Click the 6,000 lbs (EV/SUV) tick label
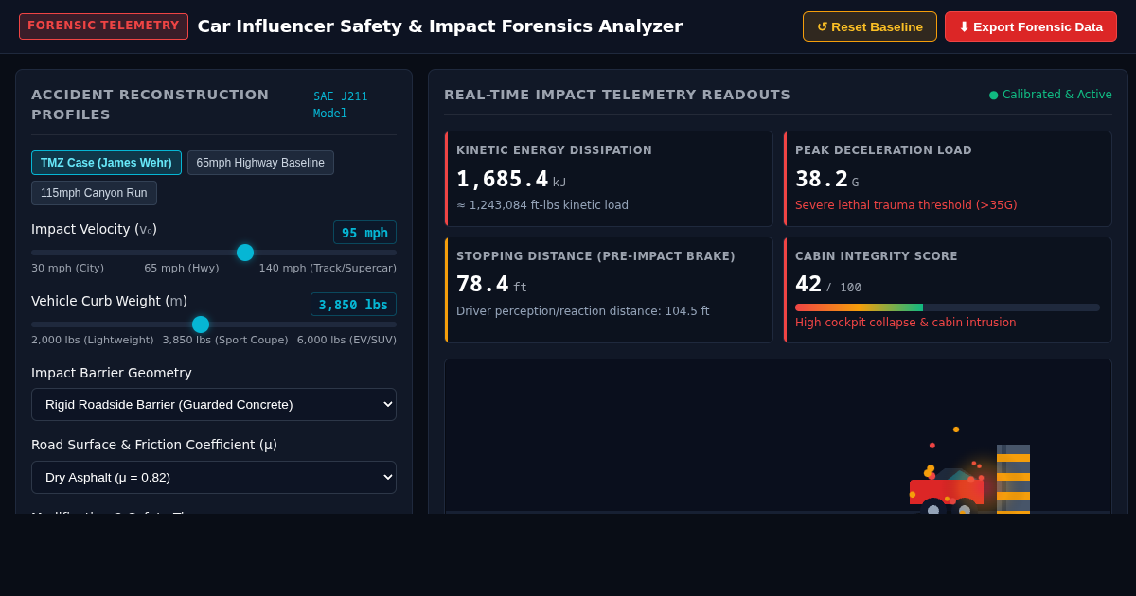Viewport: 1136px width, 596px height. [346, 341]
